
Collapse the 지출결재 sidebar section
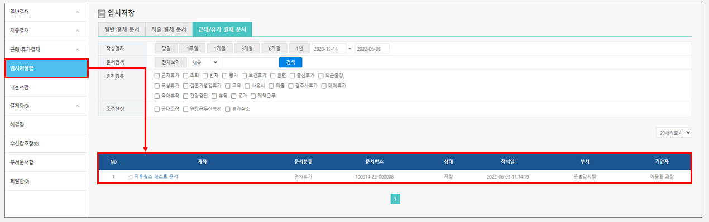pyautogui.click(x=78, y=31)
